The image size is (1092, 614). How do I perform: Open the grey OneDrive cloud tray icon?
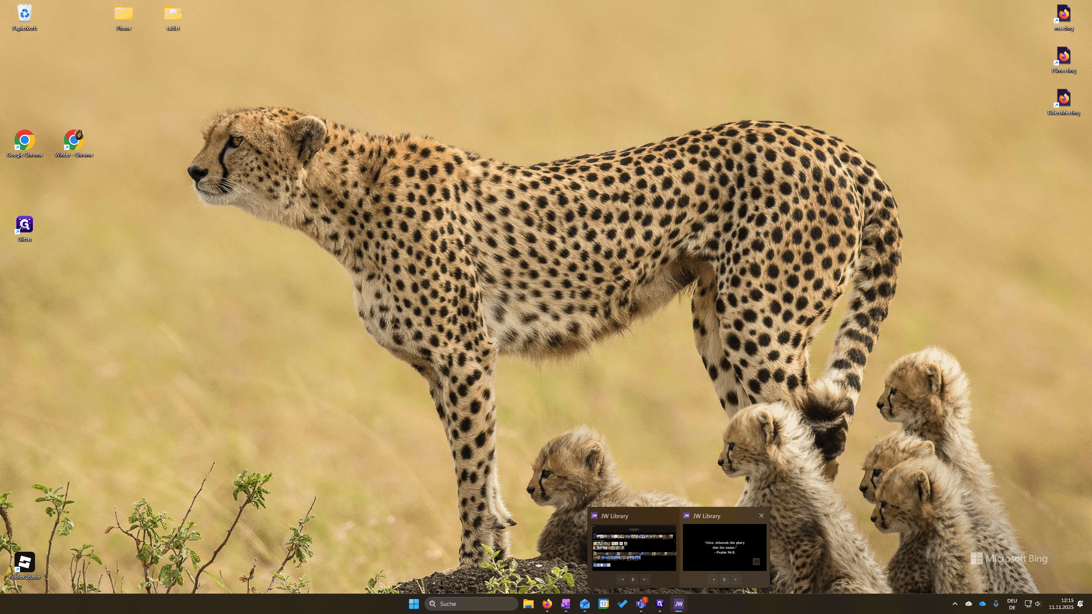(969, 604)
